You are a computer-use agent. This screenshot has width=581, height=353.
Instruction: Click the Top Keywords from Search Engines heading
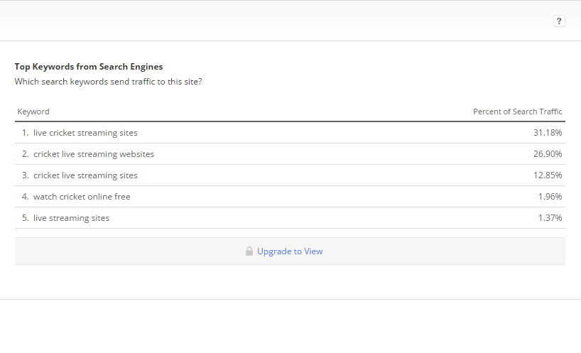[x=89, y=67]
